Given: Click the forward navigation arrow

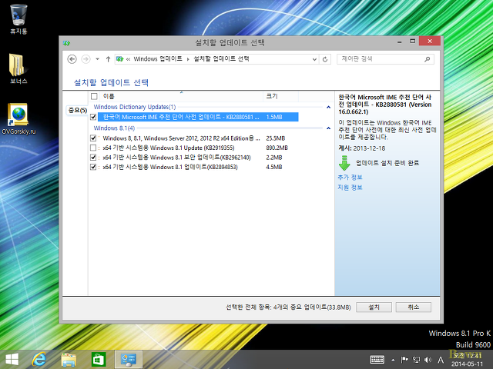Looking at the screenshot, I should (x=86, y=59).
